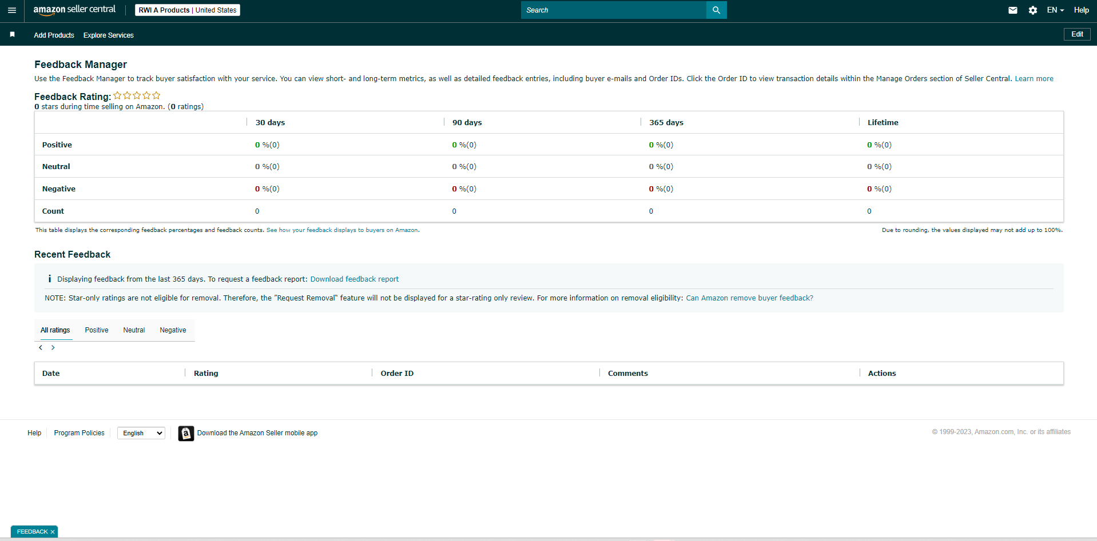Viewport: 1097px width, 541px height.
Task: Open Add Products in the bookmark bar
Action: pyautogui.click(x=54, y=35)
